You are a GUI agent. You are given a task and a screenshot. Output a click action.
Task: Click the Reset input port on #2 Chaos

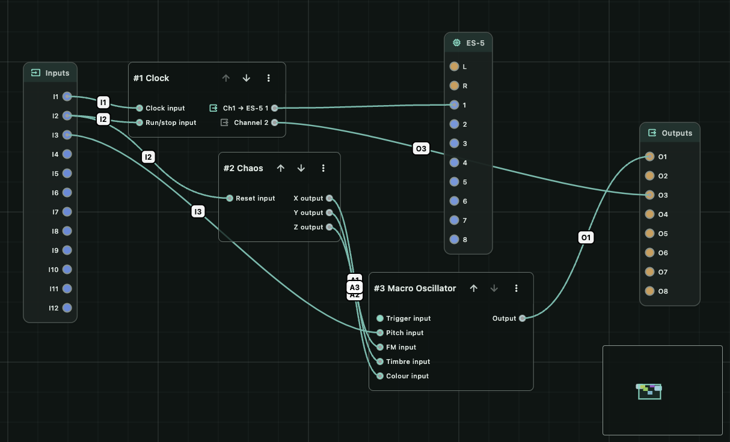[x=229, y=198]
